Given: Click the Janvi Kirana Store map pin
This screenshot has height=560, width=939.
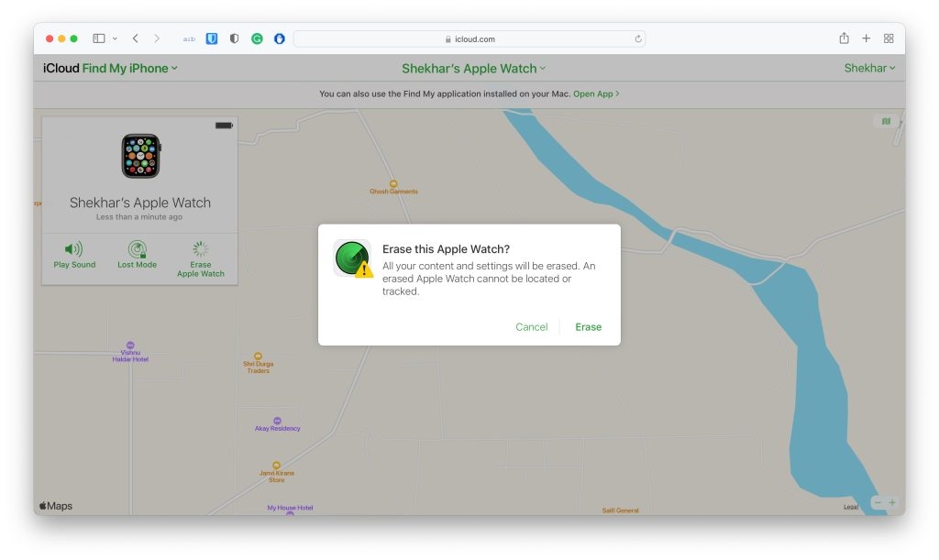Looking at the screenshot, I should pos(276,465).
